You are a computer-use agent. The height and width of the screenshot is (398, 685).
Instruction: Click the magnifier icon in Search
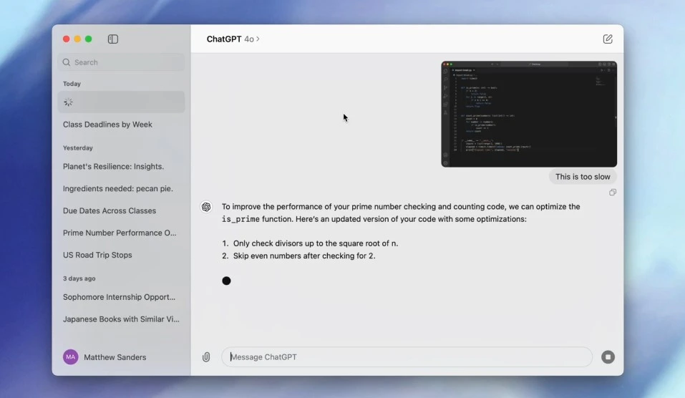(67, 62)
